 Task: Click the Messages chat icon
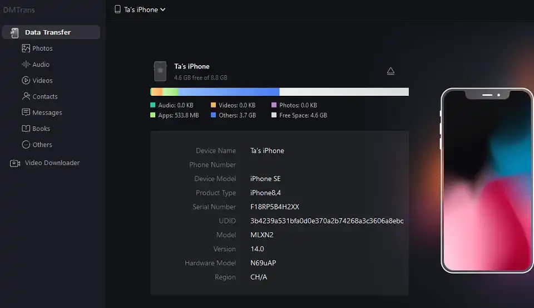[26, 113]
